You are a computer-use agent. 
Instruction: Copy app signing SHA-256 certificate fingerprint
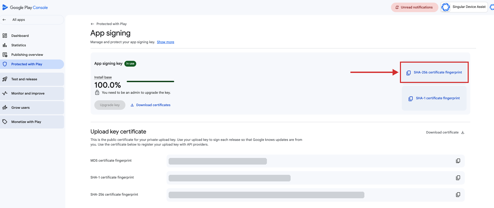click(434, 72)
